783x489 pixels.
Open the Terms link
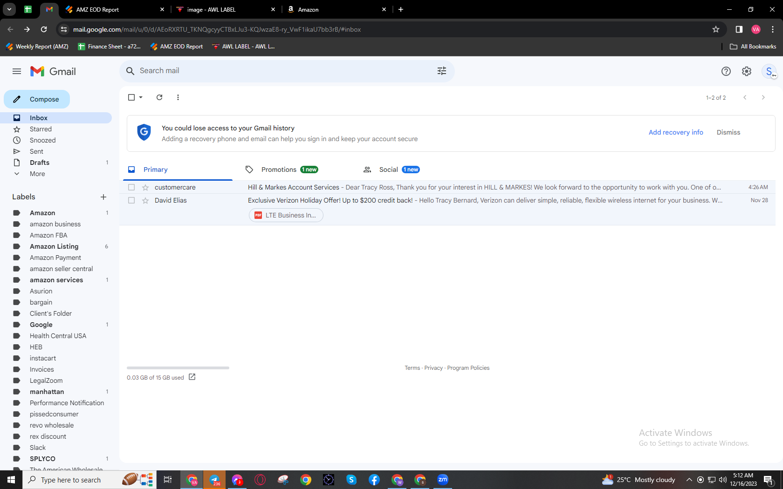[412, 368]
